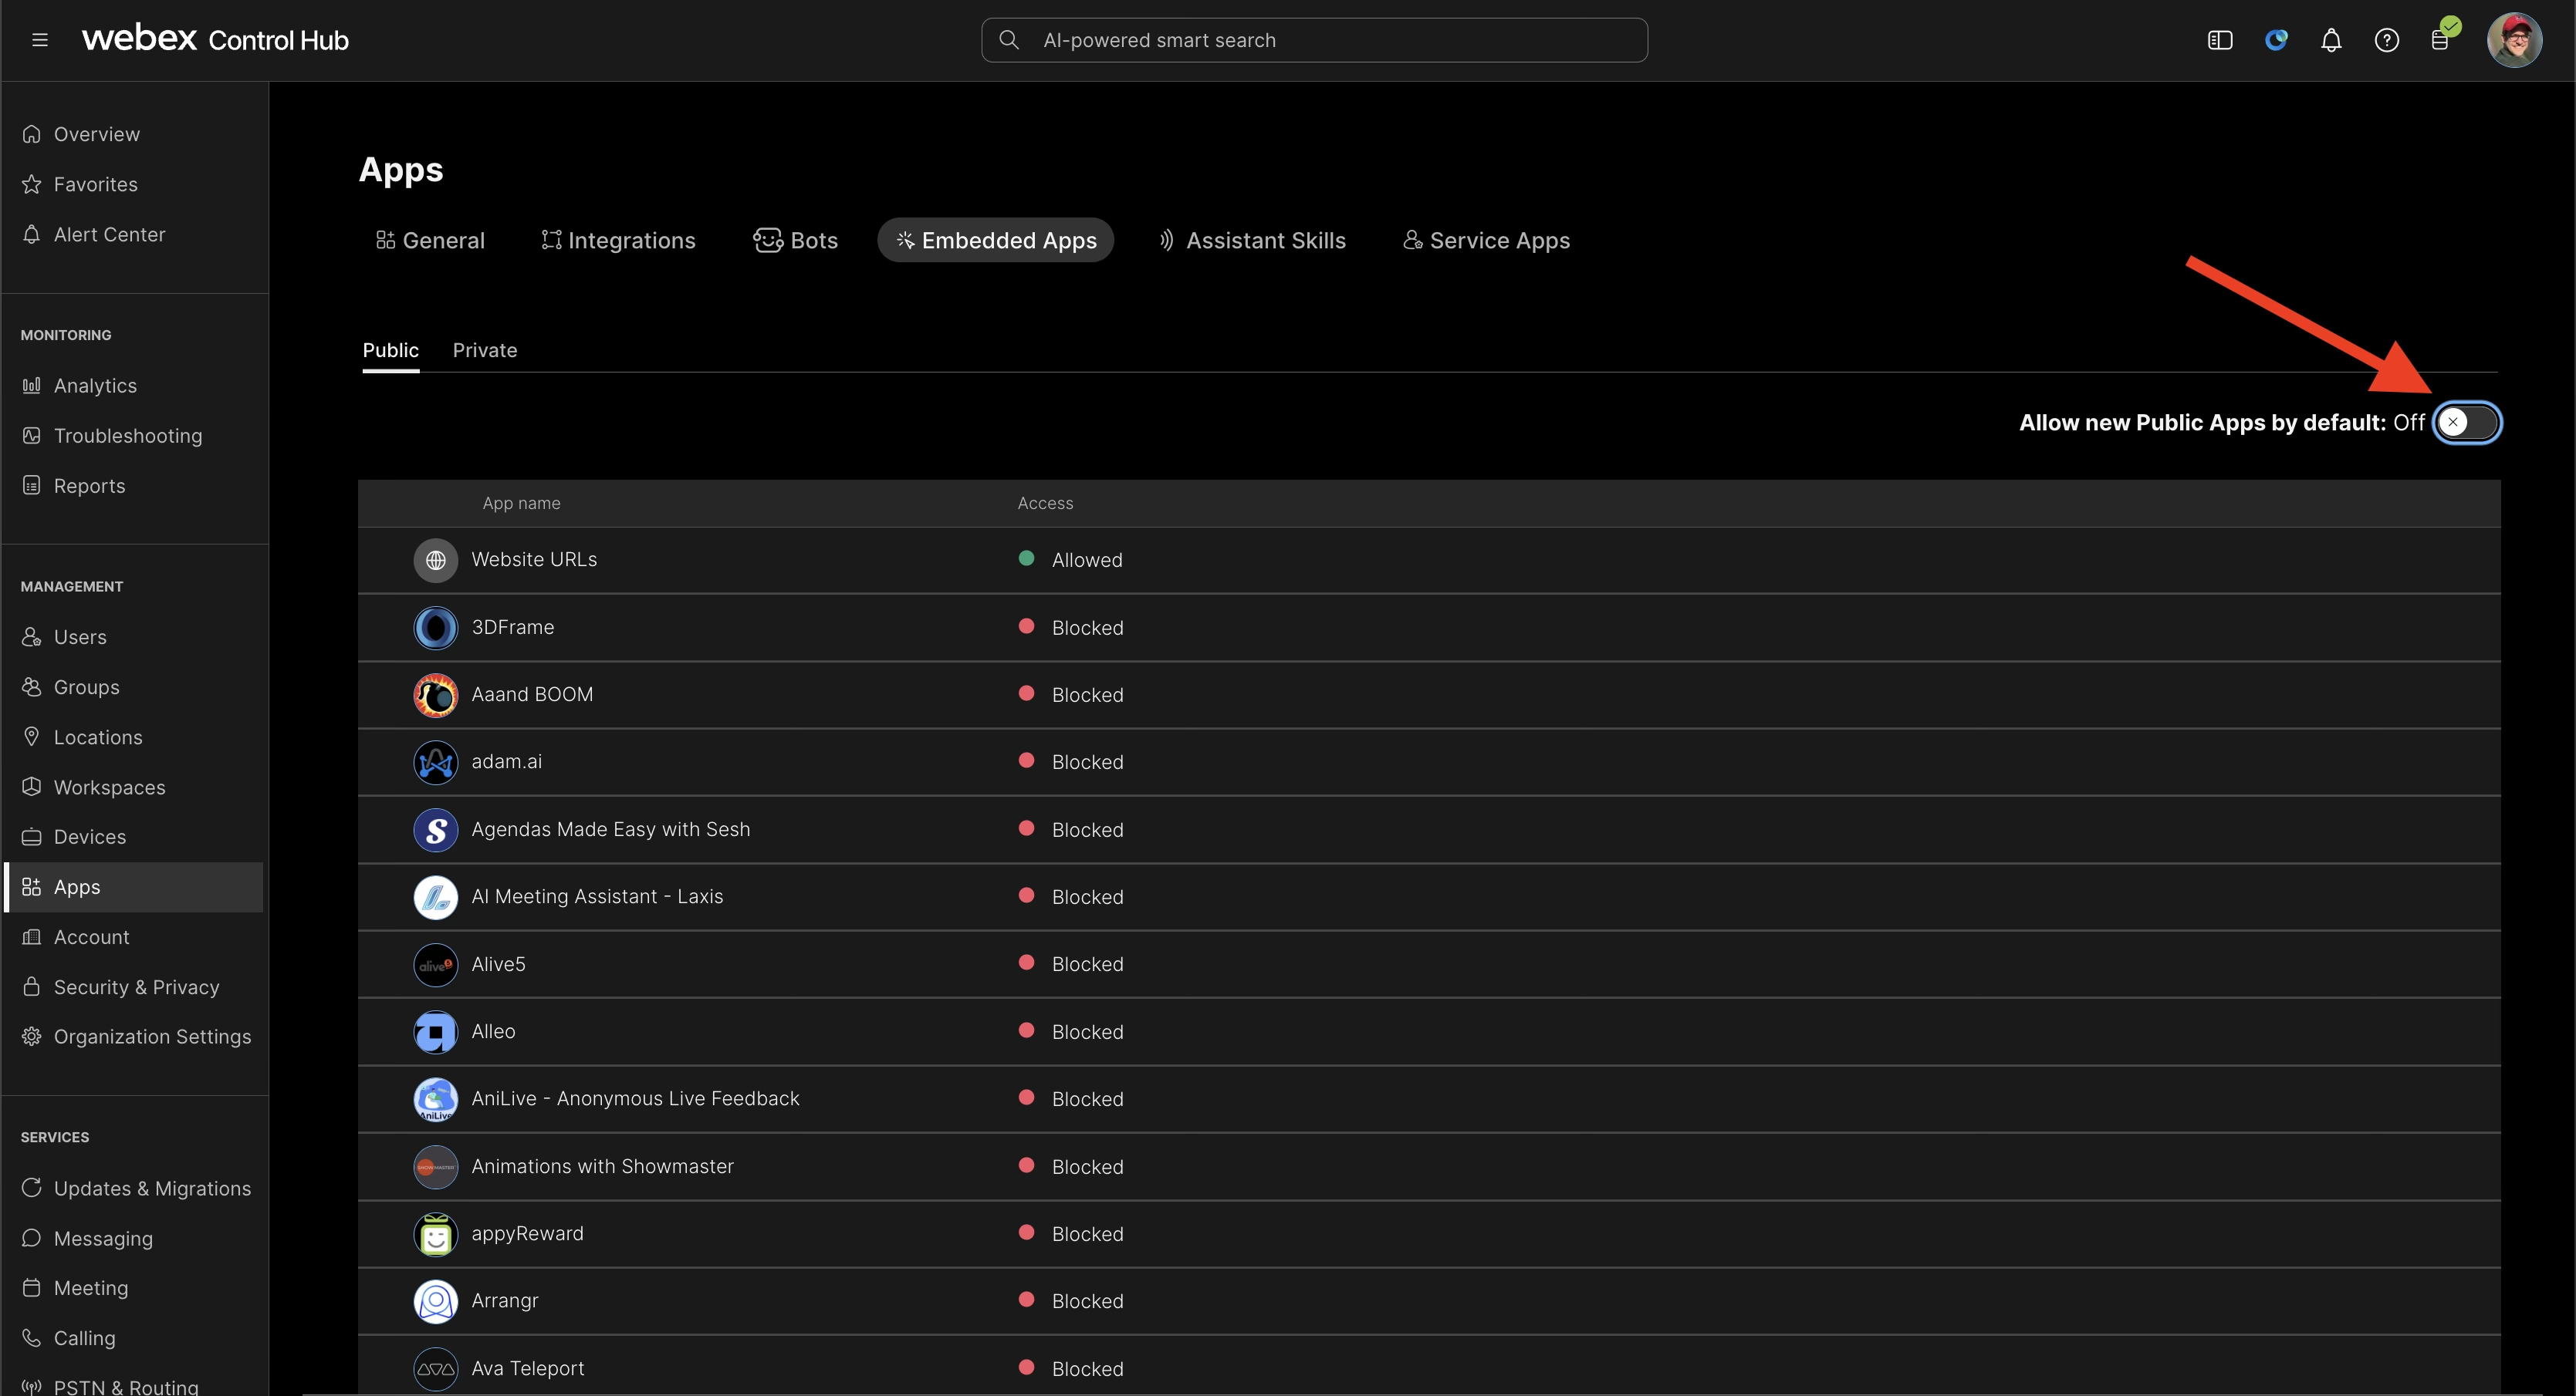Select the Public sub-tab
The width and height of the screenshot is (2576, 1396).
pyautogui.click(x=391, y=351)
